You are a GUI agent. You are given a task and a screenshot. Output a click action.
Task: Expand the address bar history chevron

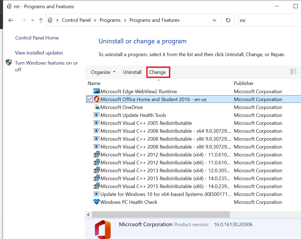point(214,20)
